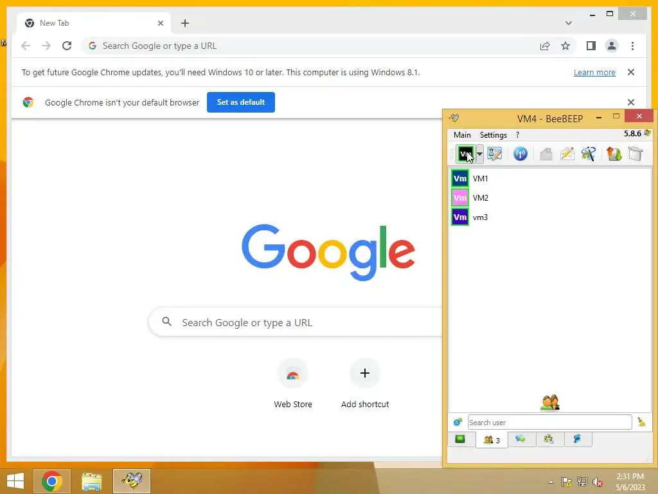Open the groups tab in BeeBEEP
This screenshot has width=658, height=494.
point(549,439)
